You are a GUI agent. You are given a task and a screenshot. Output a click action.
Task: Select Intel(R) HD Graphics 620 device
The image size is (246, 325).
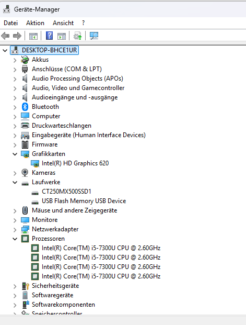click(75, 163)
